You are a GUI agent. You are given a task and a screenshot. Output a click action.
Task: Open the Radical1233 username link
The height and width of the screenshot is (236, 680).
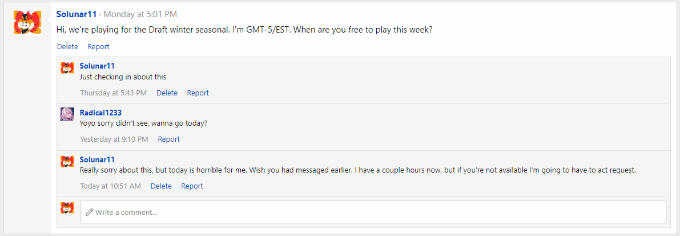tap(100, 113)
